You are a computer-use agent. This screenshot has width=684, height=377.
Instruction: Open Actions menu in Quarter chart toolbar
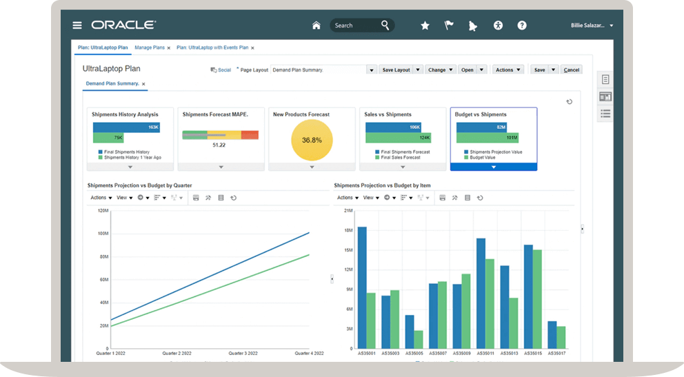pyautogui.click(x=101, y=198)
